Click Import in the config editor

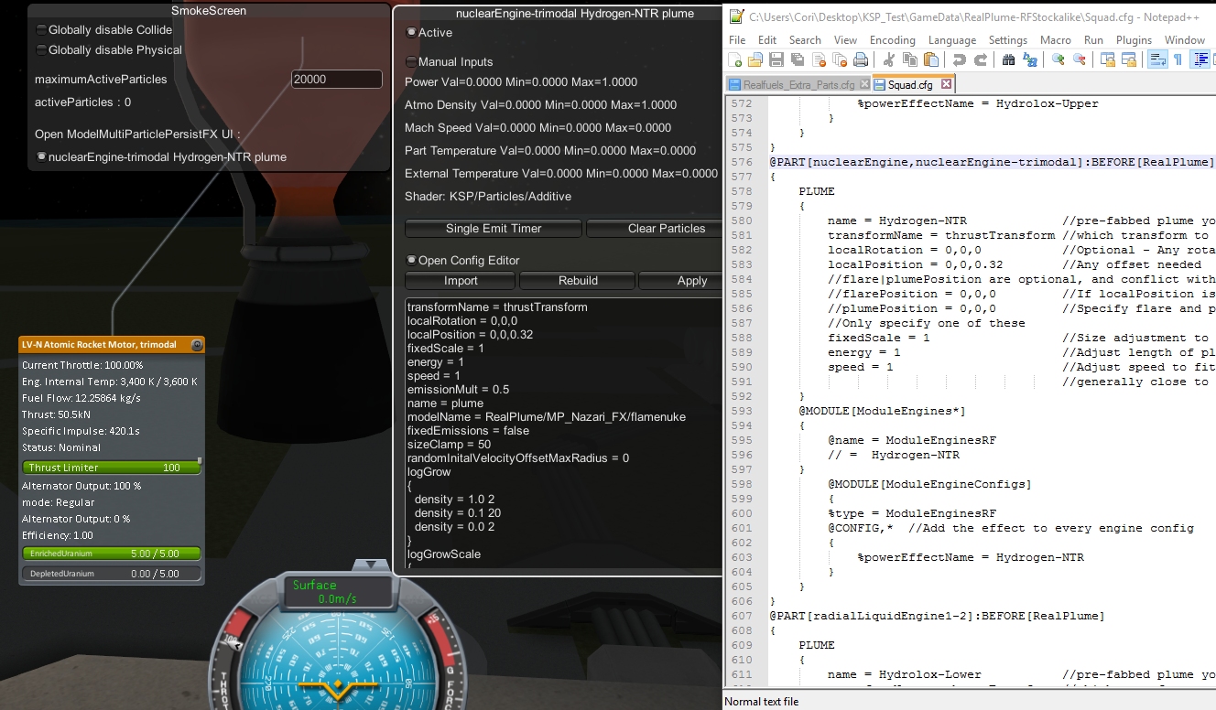[461, 280]
